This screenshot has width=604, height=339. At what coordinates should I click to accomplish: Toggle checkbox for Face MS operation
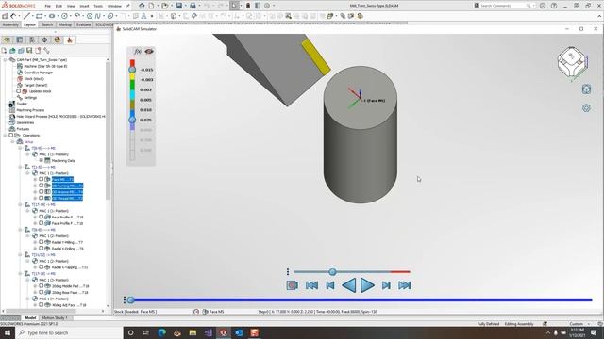click(41, 179)
